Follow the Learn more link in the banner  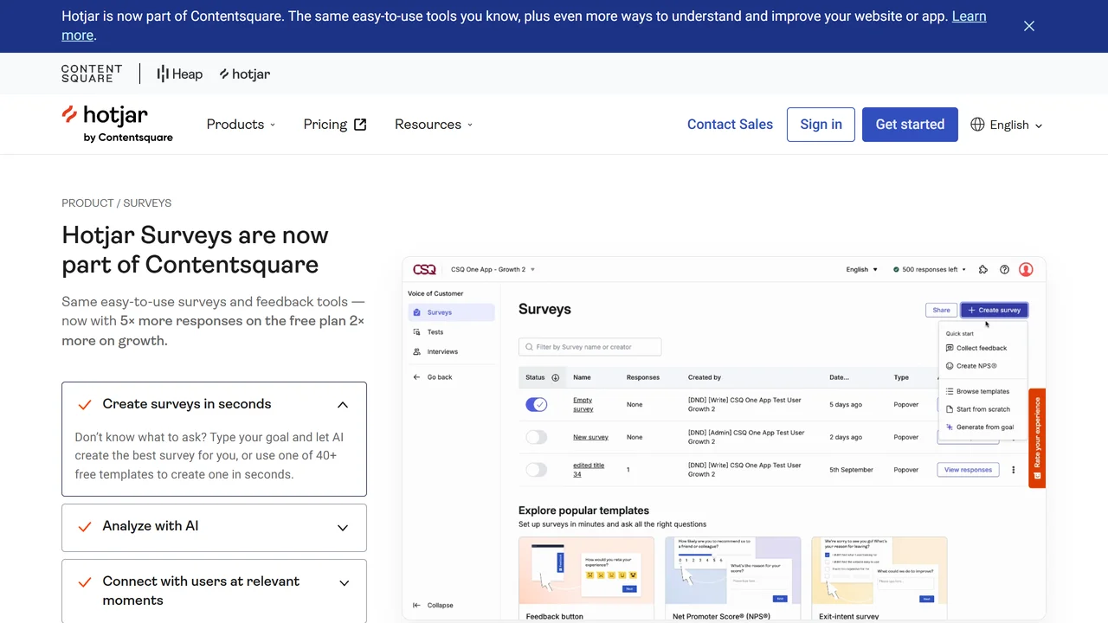pyautogui.click(x=969, y=16)
